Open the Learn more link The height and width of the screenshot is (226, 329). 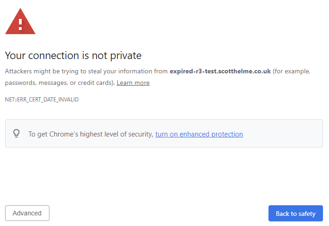pyautogui.click(x=133, y=83)
